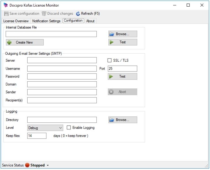The image size is (210, 170).
Task: Test the SMTP e-mail server settings
Action: 123,76
